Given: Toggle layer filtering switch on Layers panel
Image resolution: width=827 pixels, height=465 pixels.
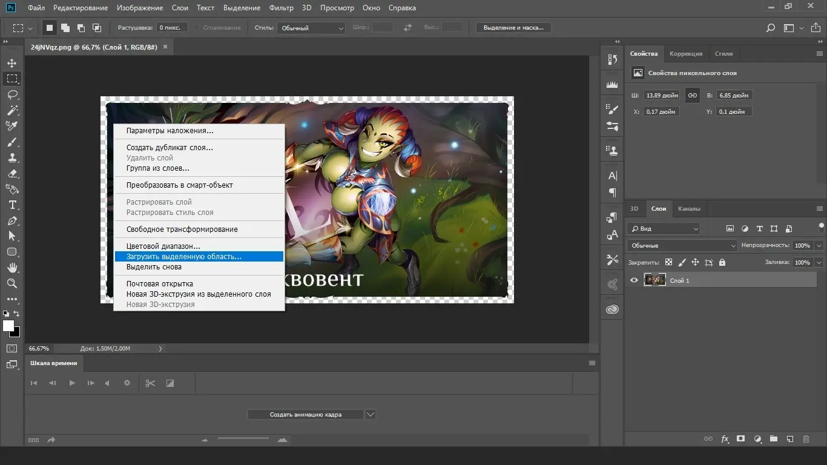Looking at the screenshot, I should tap(821, 228).
